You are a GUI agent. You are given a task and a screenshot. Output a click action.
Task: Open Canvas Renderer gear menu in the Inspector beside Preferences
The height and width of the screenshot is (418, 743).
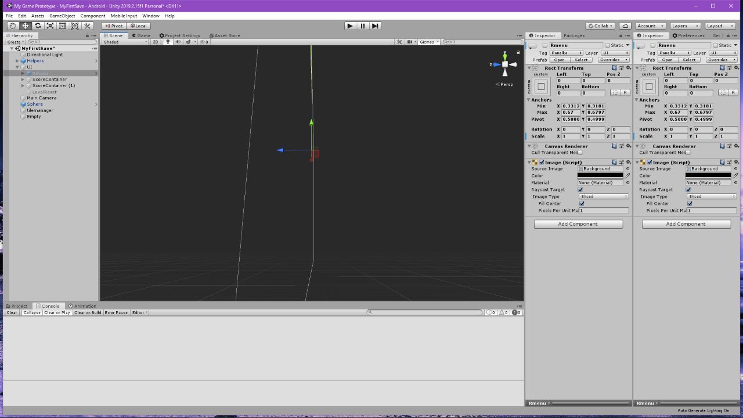pos(736,146)
